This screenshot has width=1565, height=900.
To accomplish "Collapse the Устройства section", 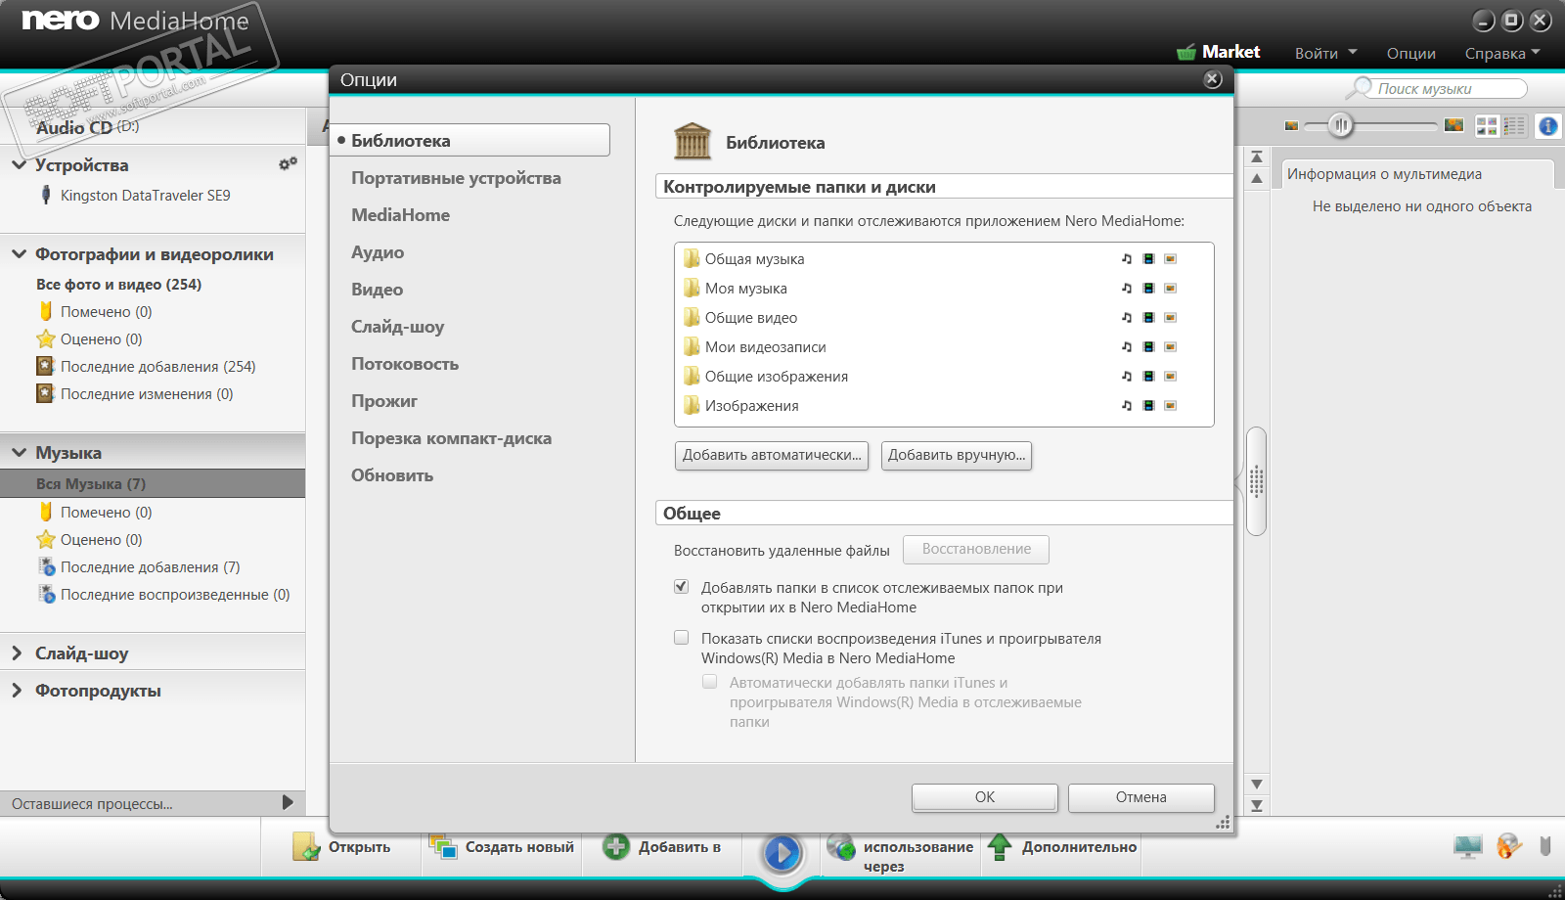I will pyautogui.click(x=19, y=164).
